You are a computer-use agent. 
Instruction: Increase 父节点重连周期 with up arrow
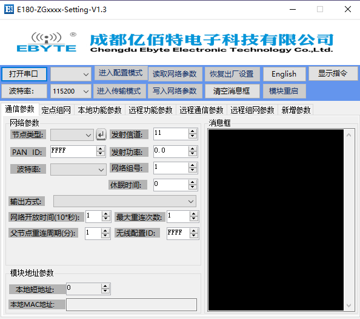pyautogui.click(x=105, y=231)
